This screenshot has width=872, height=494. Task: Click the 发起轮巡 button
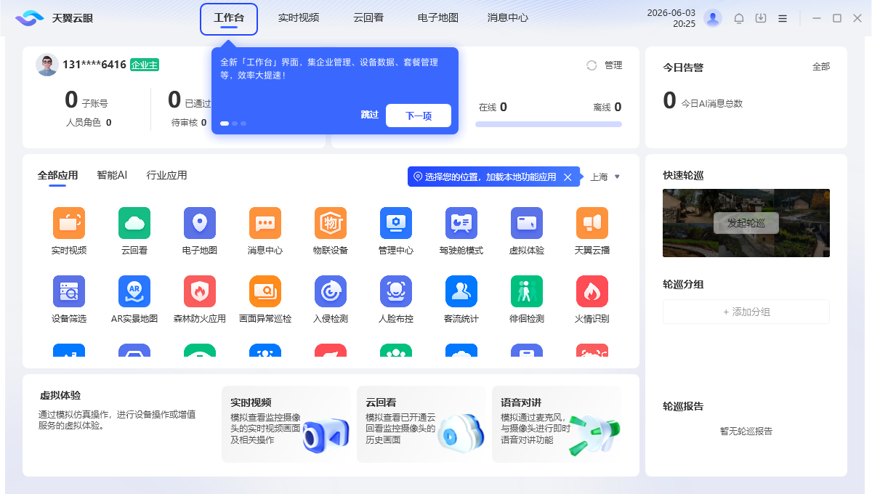[746, 223]
